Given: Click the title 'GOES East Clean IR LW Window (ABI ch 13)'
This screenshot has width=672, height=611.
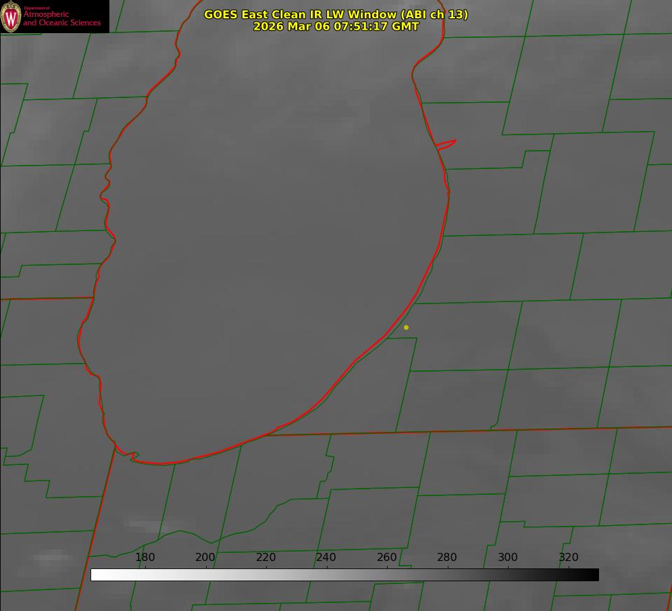Looking at the screenshot, I should pyautogui.click(x=336, y=14).
